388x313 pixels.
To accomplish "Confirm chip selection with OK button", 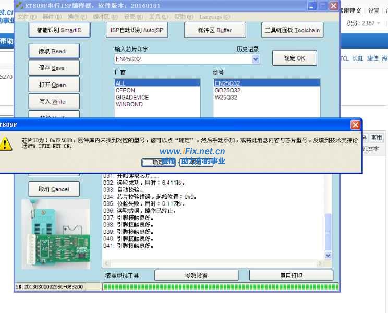I will 295,58.
